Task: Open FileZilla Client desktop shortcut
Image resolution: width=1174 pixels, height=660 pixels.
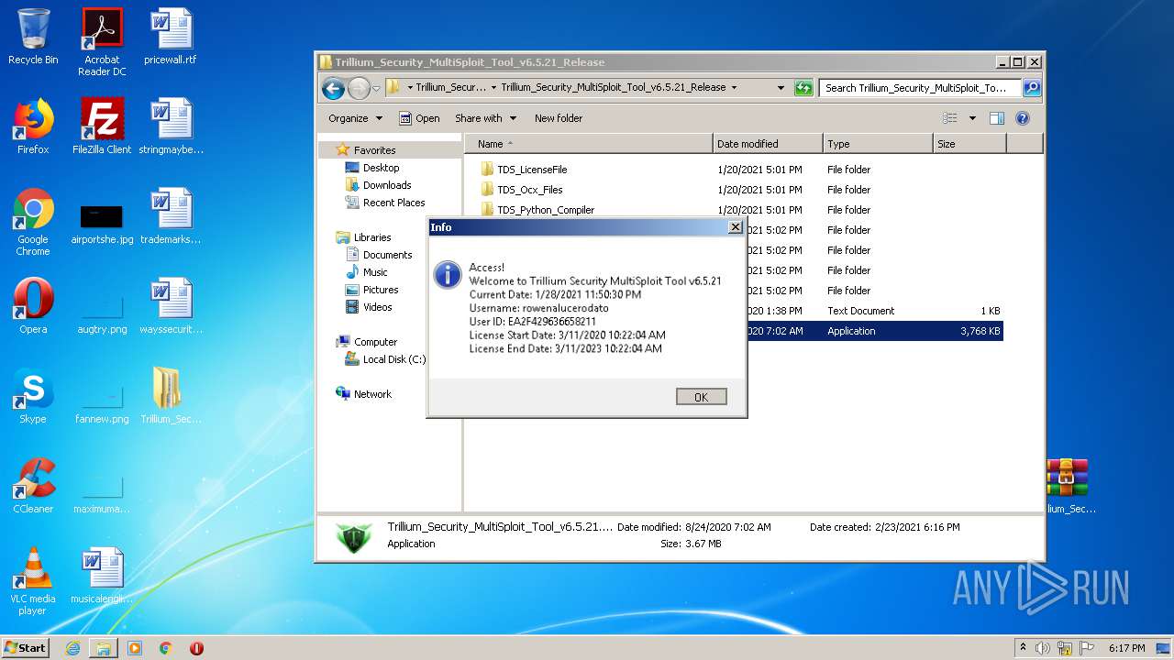Action: coord(102,126)
